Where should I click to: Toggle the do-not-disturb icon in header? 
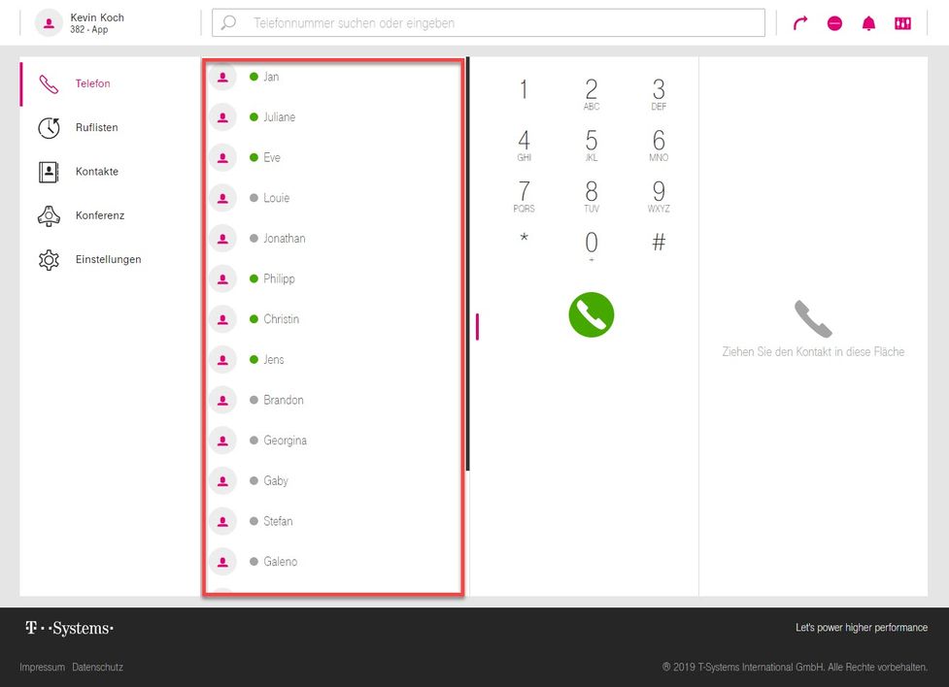834,23
